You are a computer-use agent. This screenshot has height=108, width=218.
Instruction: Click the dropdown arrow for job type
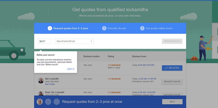91,41
